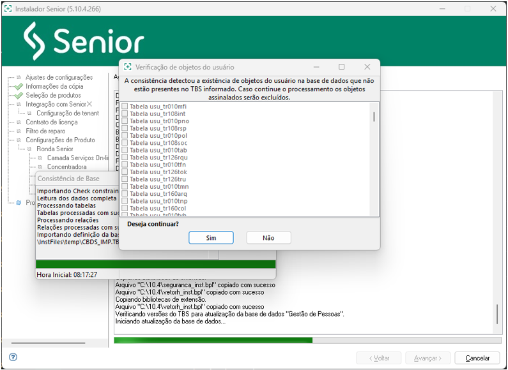This screenshot has width=508, height=370.
Task: Tick the Tabela usu_tr160col checkbox
Action: [x=125, y=208]
